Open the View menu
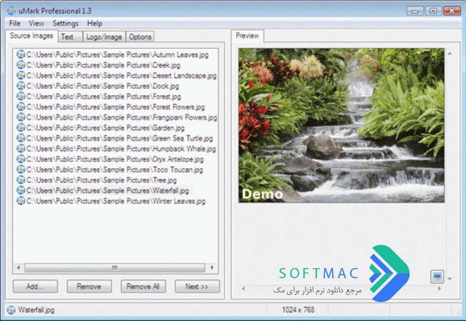Image resolution: width=466 pixels, height=321 pixels. tap(36, 23)
